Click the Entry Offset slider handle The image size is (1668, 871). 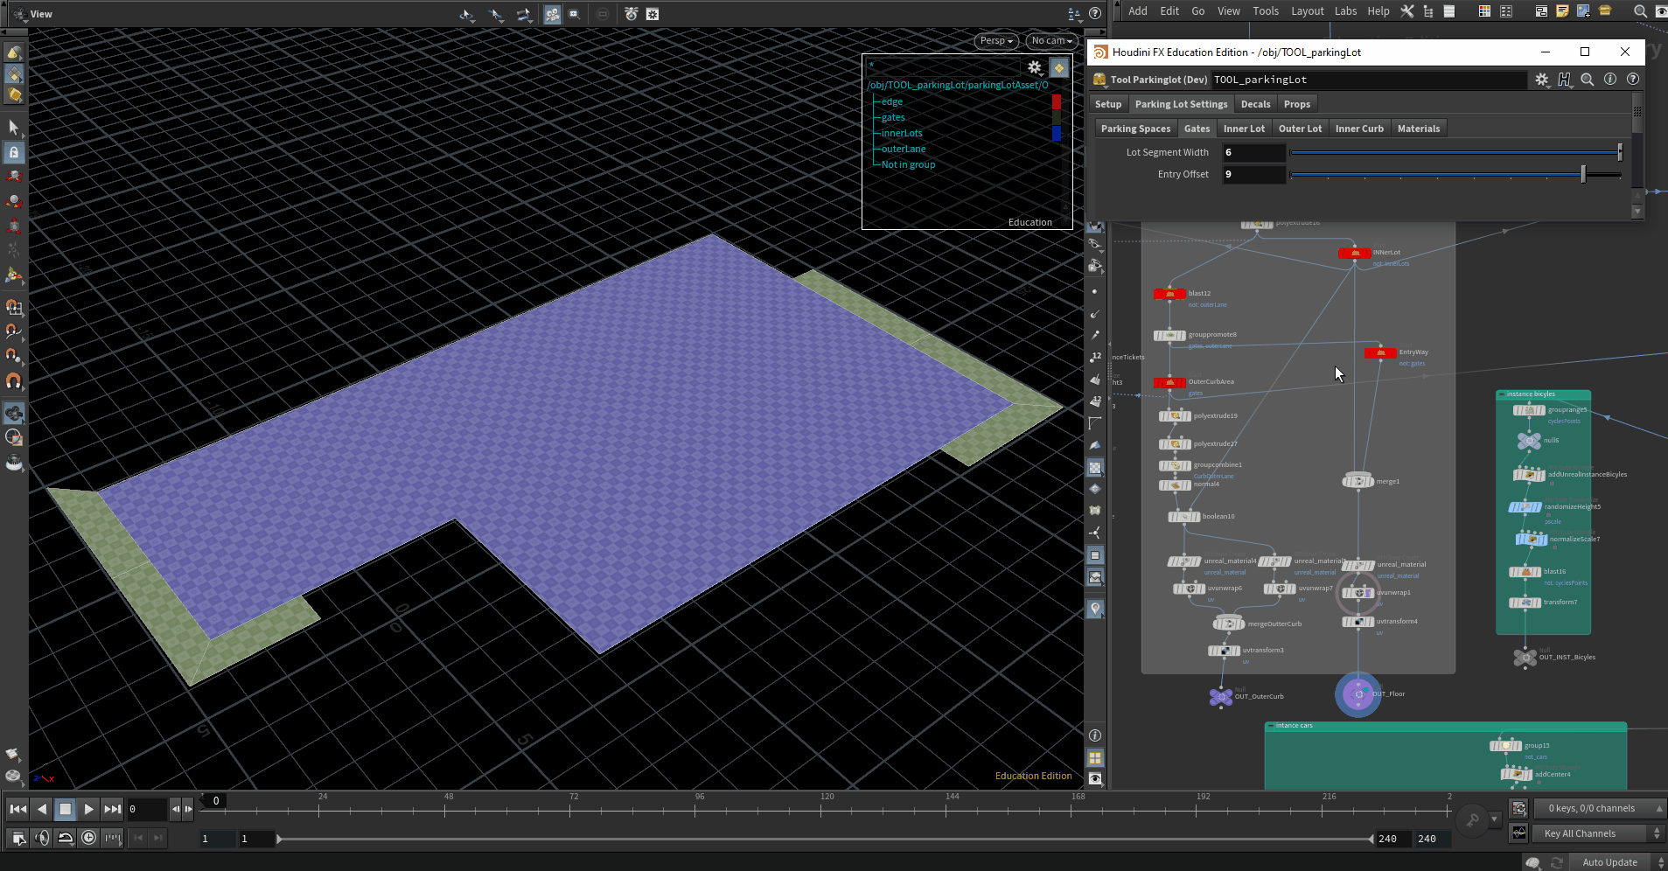pos(1583,174)
